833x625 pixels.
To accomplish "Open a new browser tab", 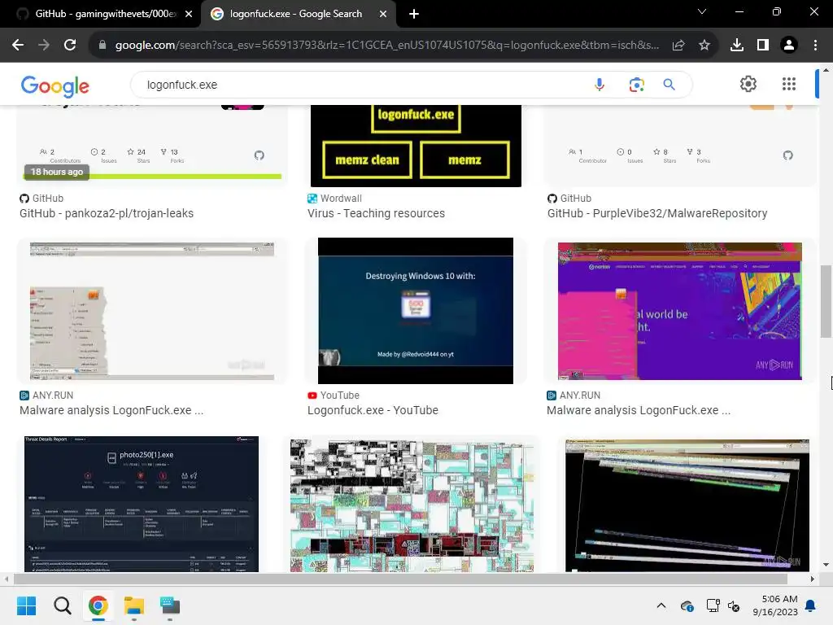I will [x=414, y=14].
